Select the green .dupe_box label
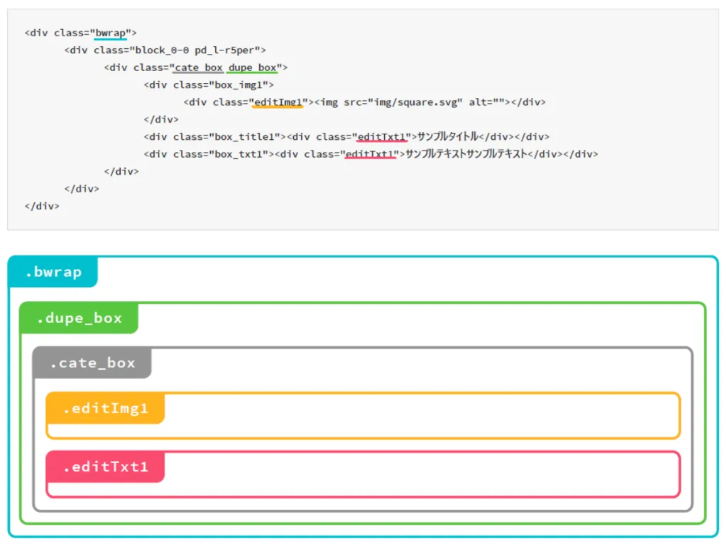This screenshot has height=546, width=727. coord(79,318)
